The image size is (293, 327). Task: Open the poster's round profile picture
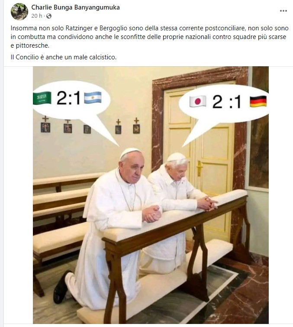coord(19,12)
